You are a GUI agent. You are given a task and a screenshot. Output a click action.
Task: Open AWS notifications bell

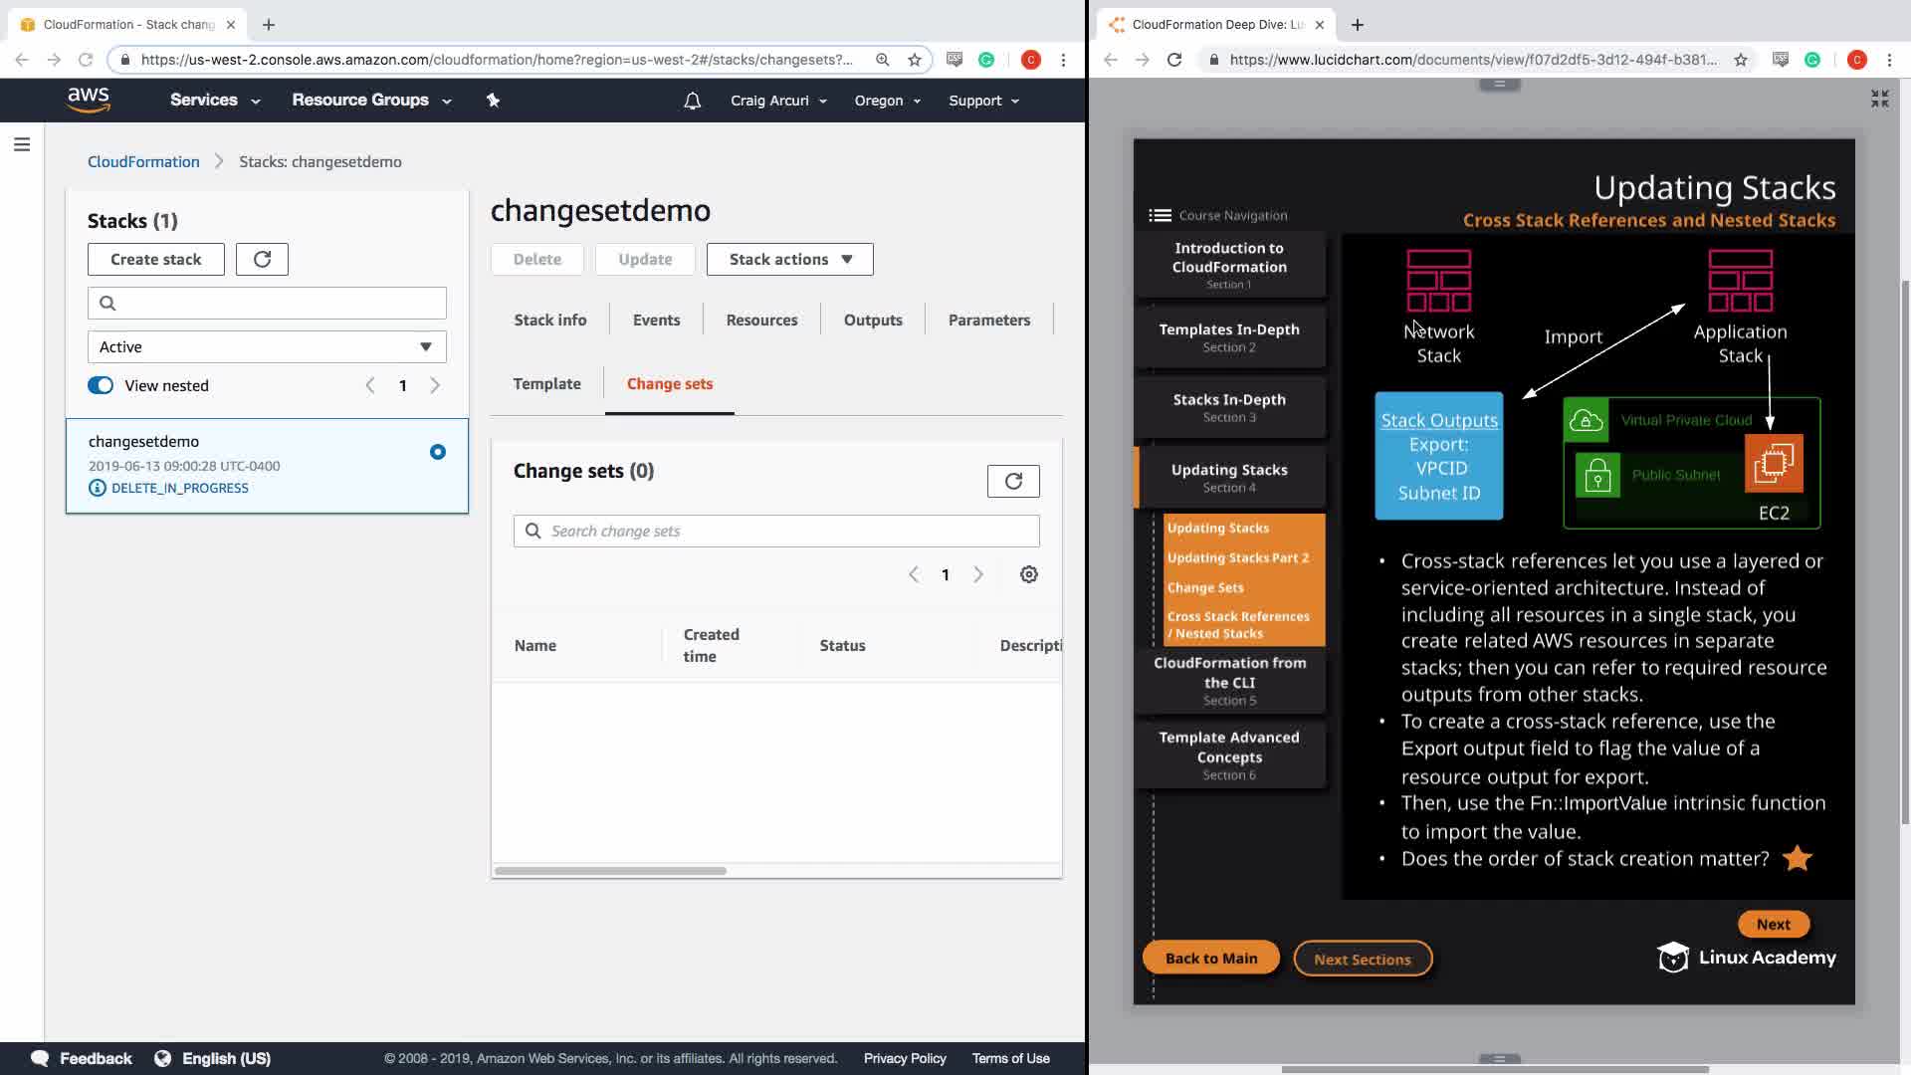693,101
